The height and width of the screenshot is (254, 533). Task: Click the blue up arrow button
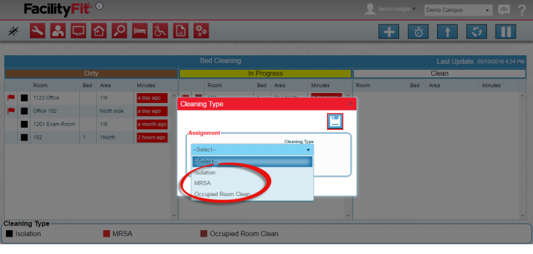[x=447, y=31]
